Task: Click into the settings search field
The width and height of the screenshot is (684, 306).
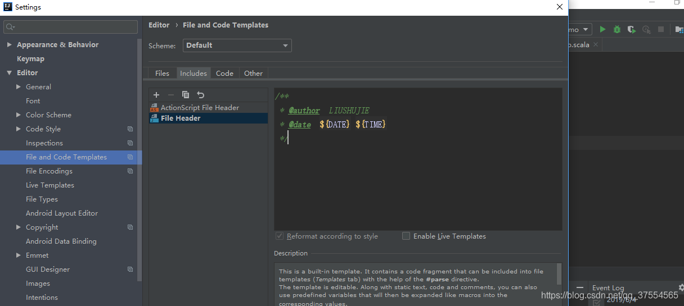Action: click(70, 27)
